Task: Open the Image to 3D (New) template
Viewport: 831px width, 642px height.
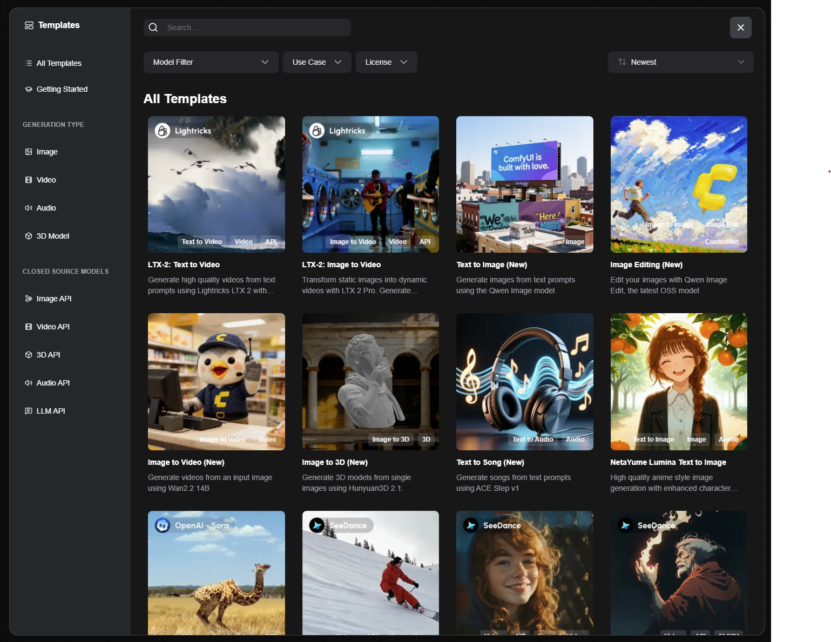Action: 370,382
